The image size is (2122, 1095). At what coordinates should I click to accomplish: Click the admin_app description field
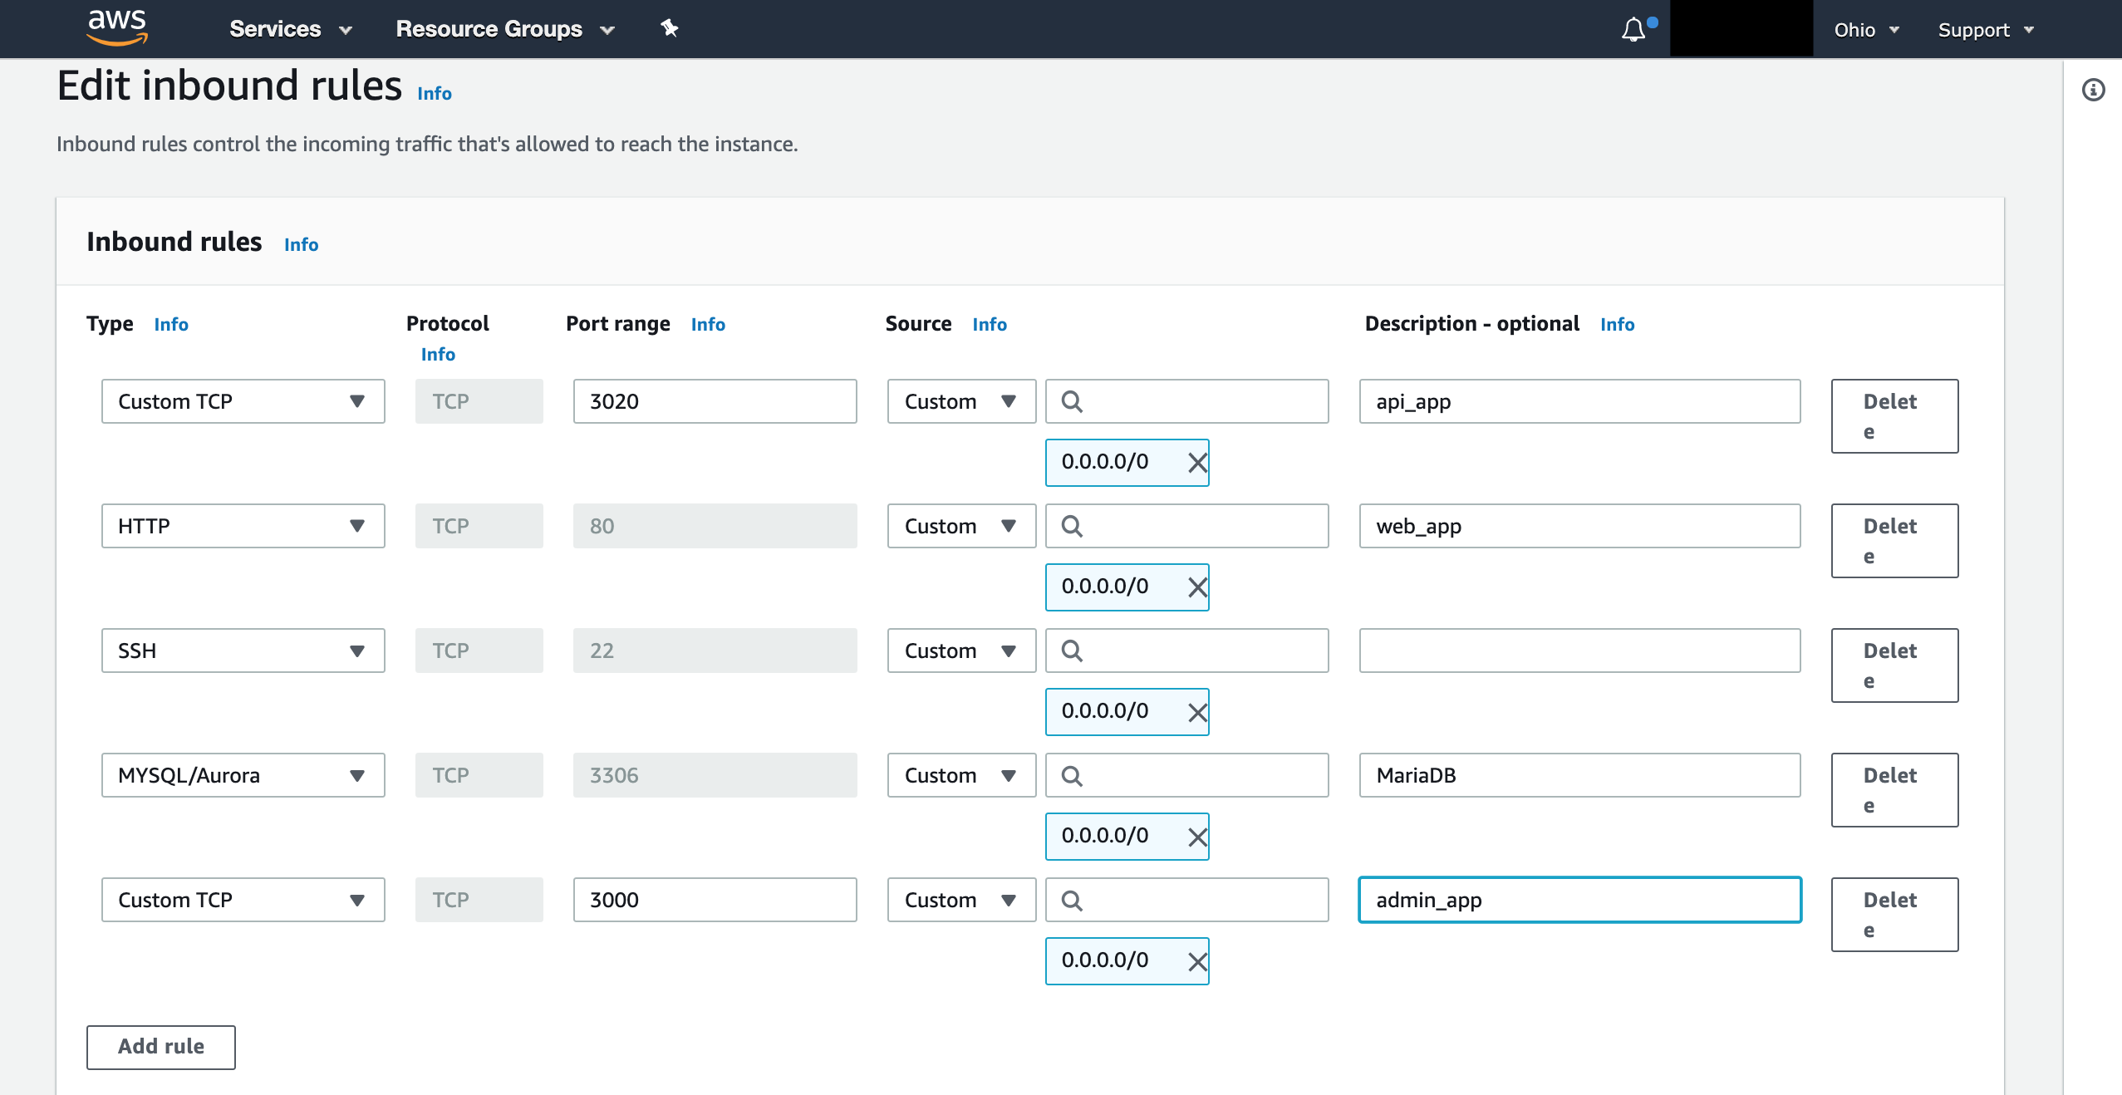pyautogui.click(x=1579, y=900)
